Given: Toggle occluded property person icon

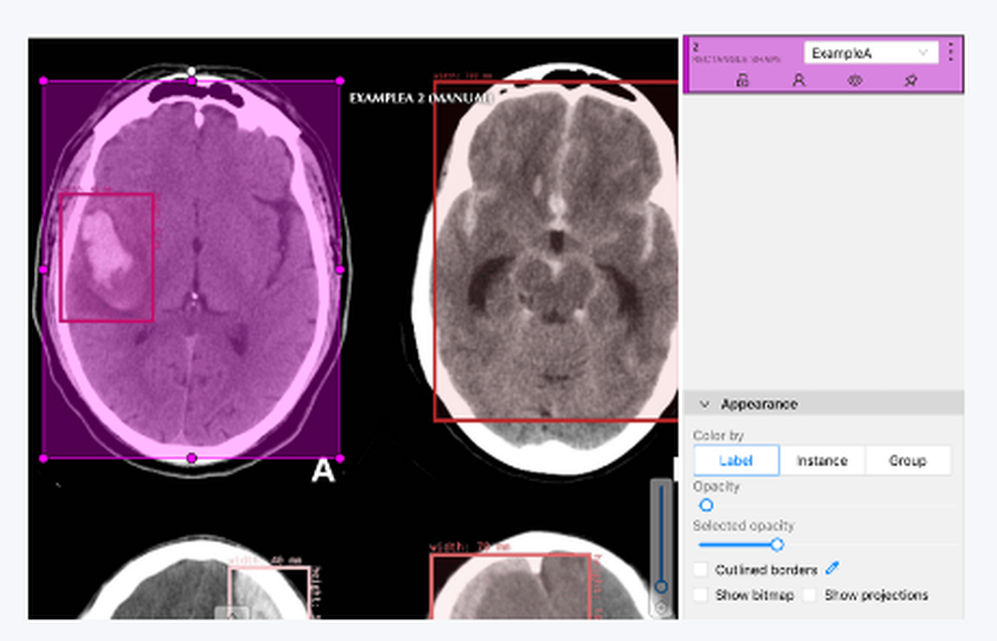Looking at the screenshot, I should coord(799,80).
